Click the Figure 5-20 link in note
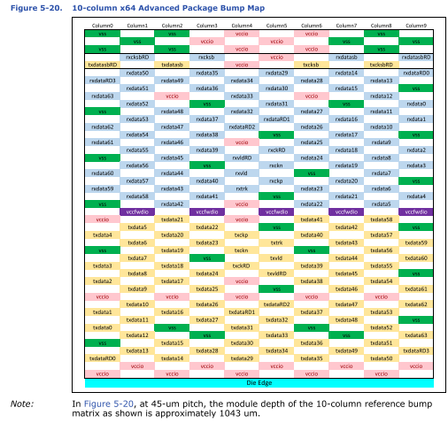This screenshot has width=448, height=423. [x=109, y=404]
